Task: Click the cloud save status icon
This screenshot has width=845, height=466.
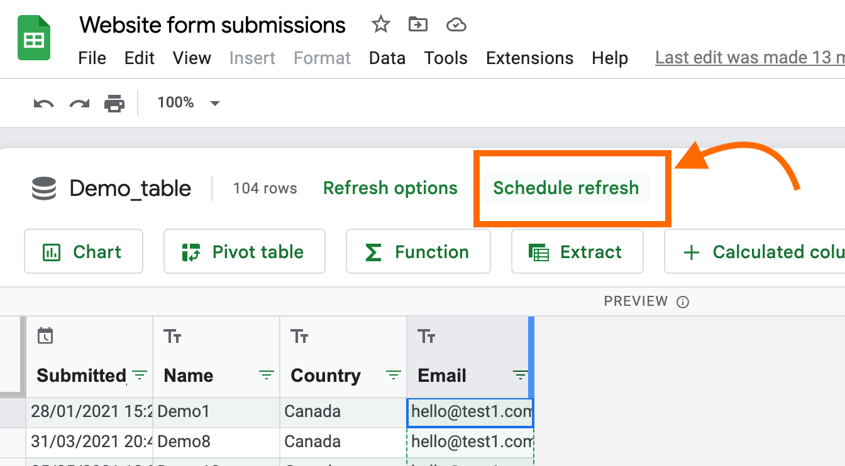Action: [456, 24]
